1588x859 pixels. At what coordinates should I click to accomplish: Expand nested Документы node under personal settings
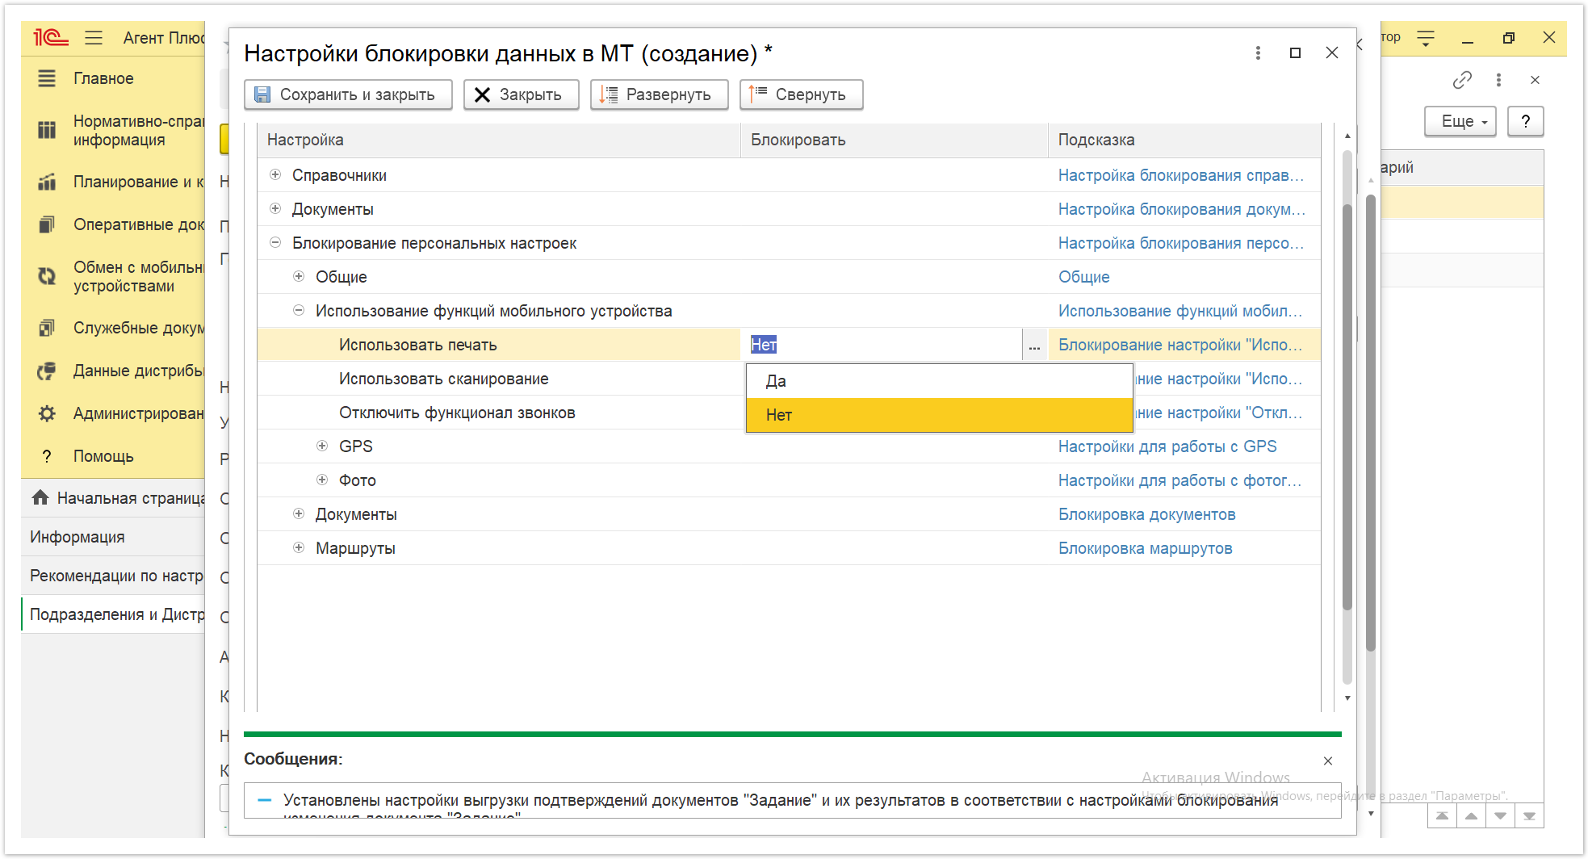click(x=299, y=513)
